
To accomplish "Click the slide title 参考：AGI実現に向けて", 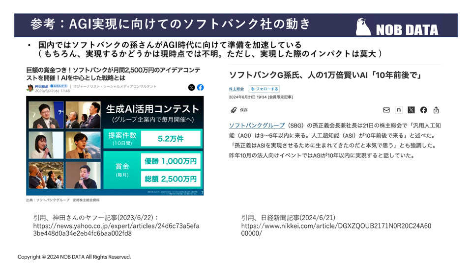I will pyautogui.click(x=170, y=24).
